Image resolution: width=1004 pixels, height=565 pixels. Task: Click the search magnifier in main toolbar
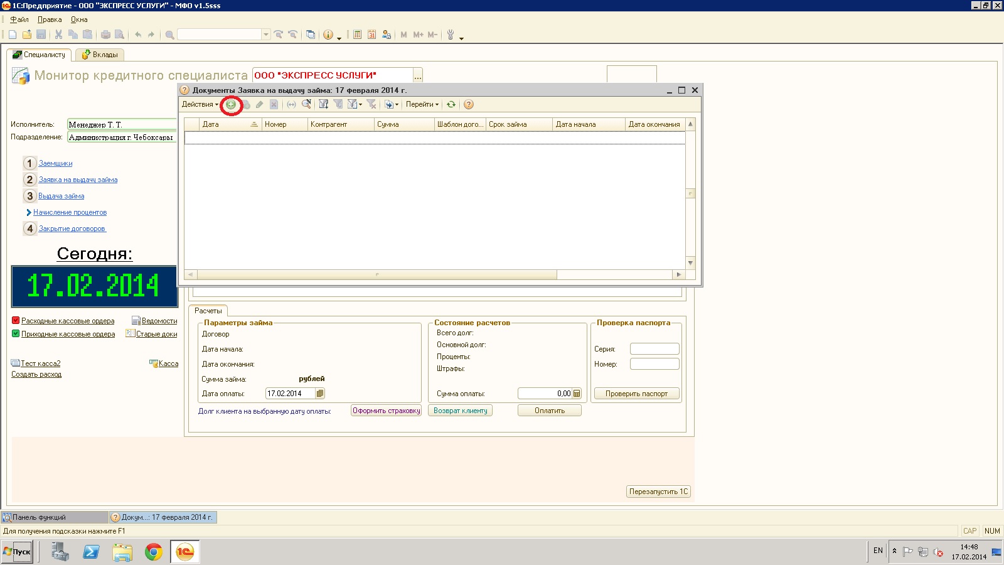[x=169, y=35]
